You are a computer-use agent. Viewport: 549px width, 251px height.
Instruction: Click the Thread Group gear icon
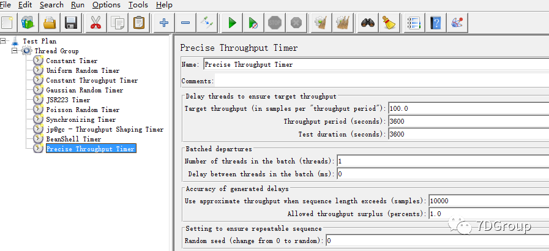[x=26, y=51]
